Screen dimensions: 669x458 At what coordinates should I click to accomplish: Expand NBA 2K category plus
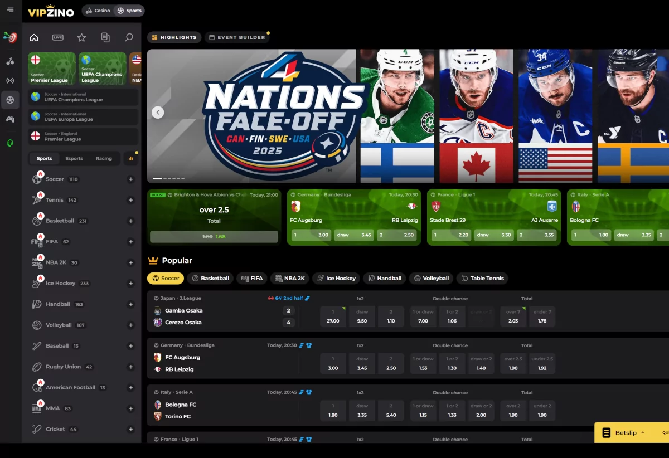click(x=131, y=263)
